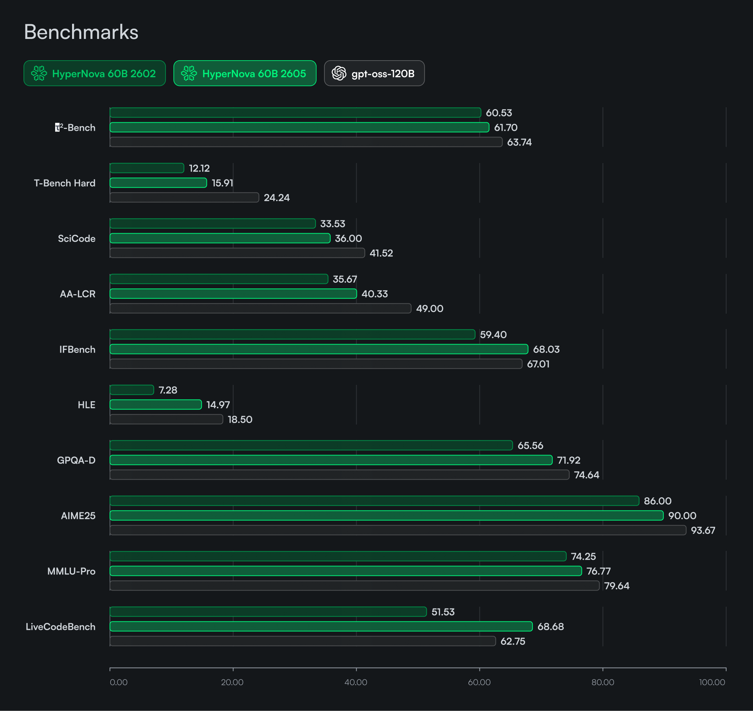Click the "65.56" value on GPQA-D

530,446
